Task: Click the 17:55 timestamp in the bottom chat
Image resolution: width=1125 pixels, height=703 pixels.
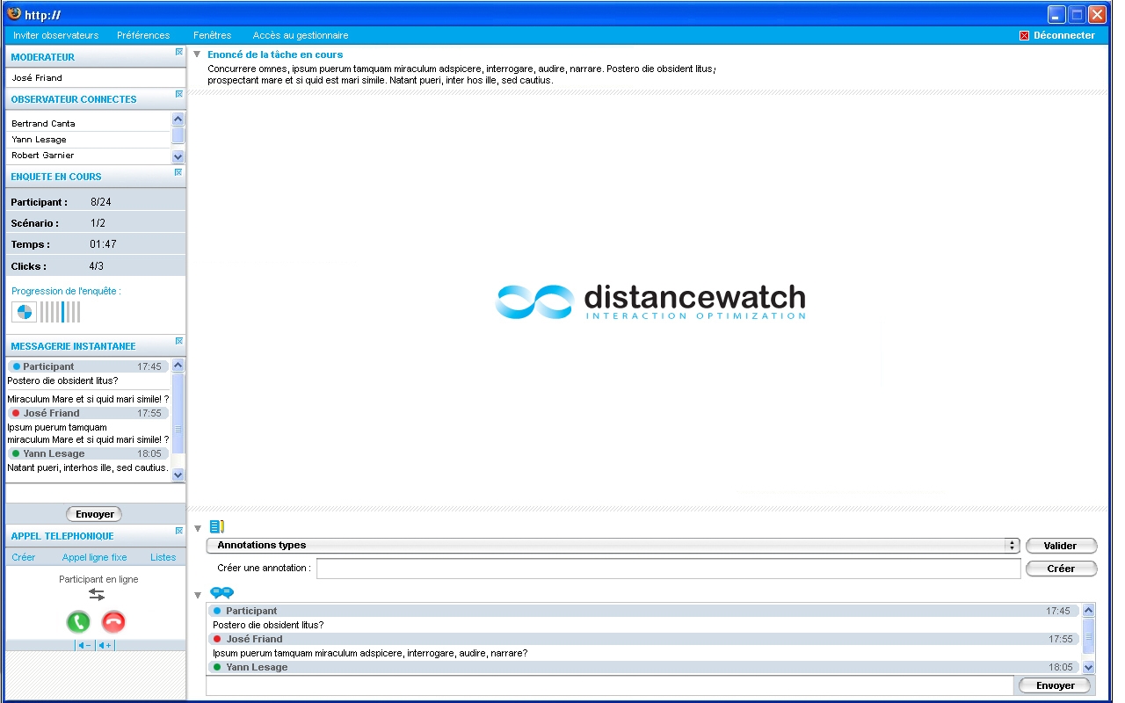Action: 1061,639
